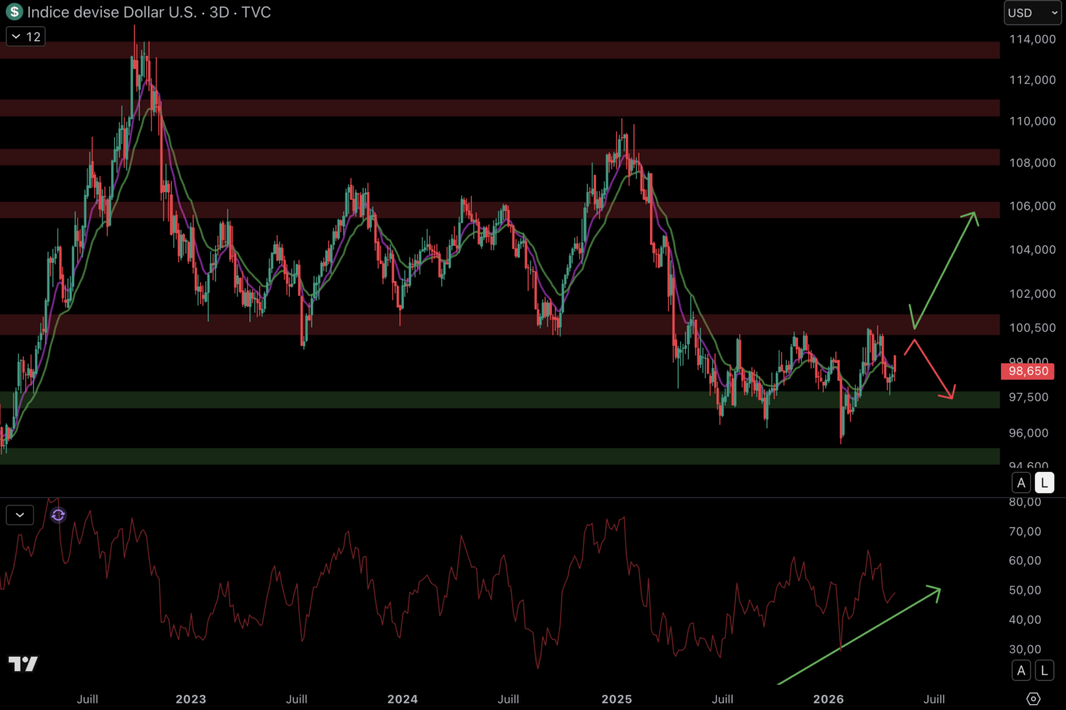This screenshot has width=1066, height=710.
Task: Select the green upward arrow drawing above 100,500
Action: click(x=945, y=268)
